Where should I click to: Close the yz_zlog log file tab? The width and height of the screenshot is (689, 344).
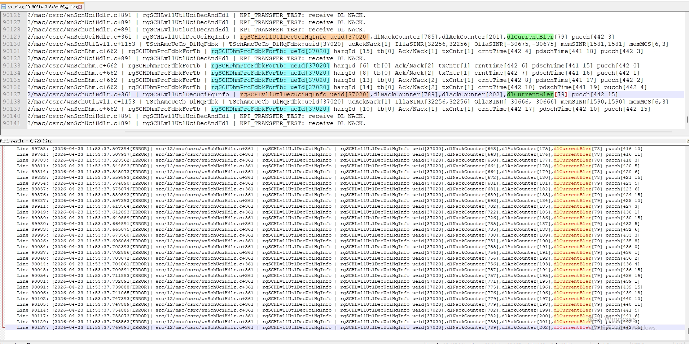tap(80, 6)
